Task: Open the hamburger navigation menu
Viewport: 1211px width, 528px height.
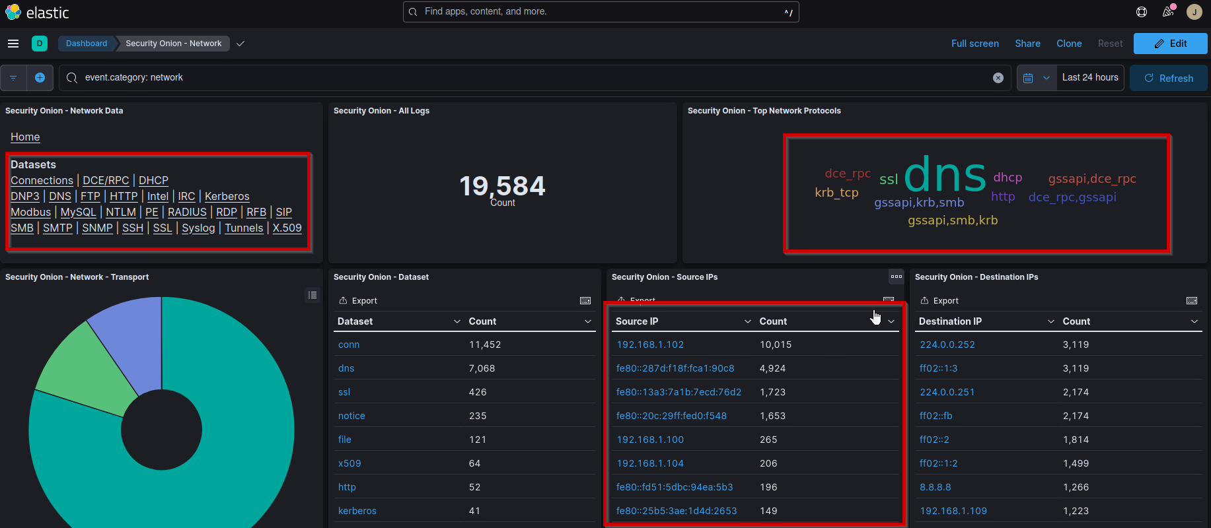Action: tap(13, 44)
